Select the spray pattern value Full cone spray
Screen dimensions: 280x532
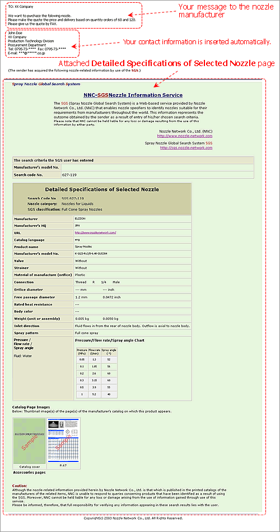86,333
